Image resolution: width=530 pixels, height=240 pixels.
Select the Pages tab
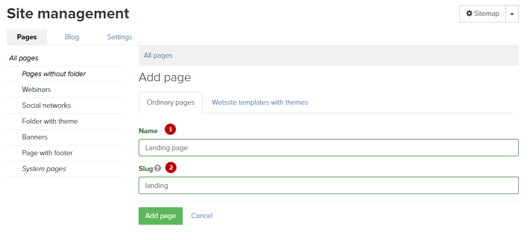click(x=27, y=37)
